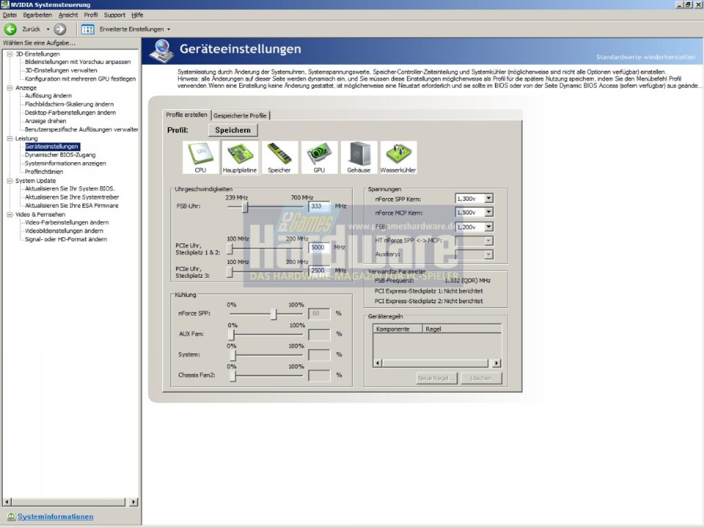This screenshot has width=704, height=528.
Task: Collapse the Anzeige tree node
Action: pyautogui.click(x=9, y=87)
